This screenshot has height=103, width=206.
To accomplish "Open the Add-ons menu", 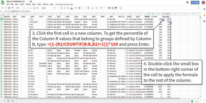I will pyautogui.click(x=46, y=4).
